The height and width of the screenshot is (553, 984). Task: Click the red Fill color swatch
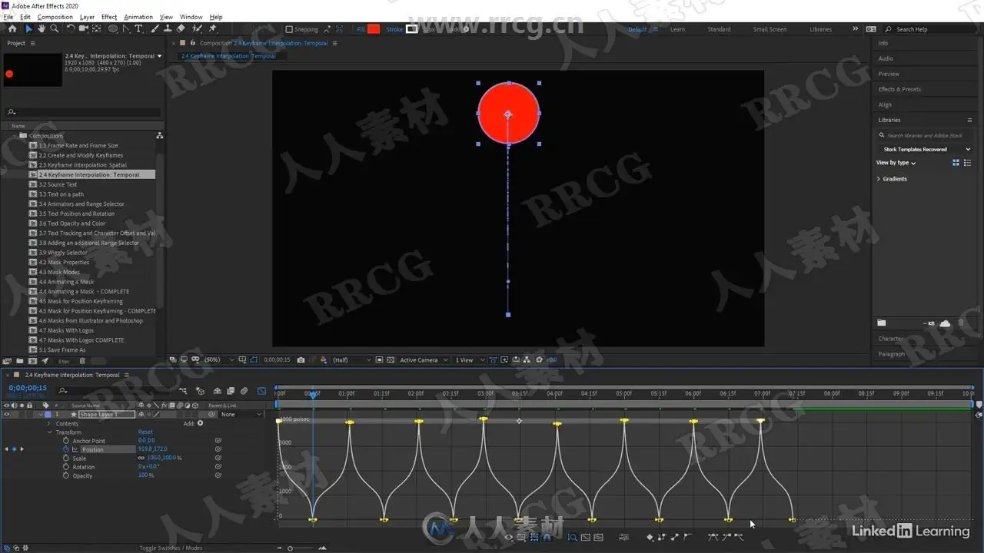(374, 29)
